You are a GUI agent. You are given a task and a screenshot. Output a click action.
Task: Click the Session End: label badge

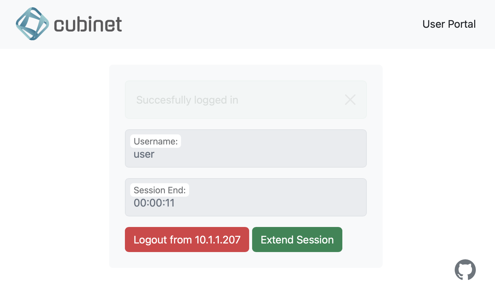tap(160, 190)
